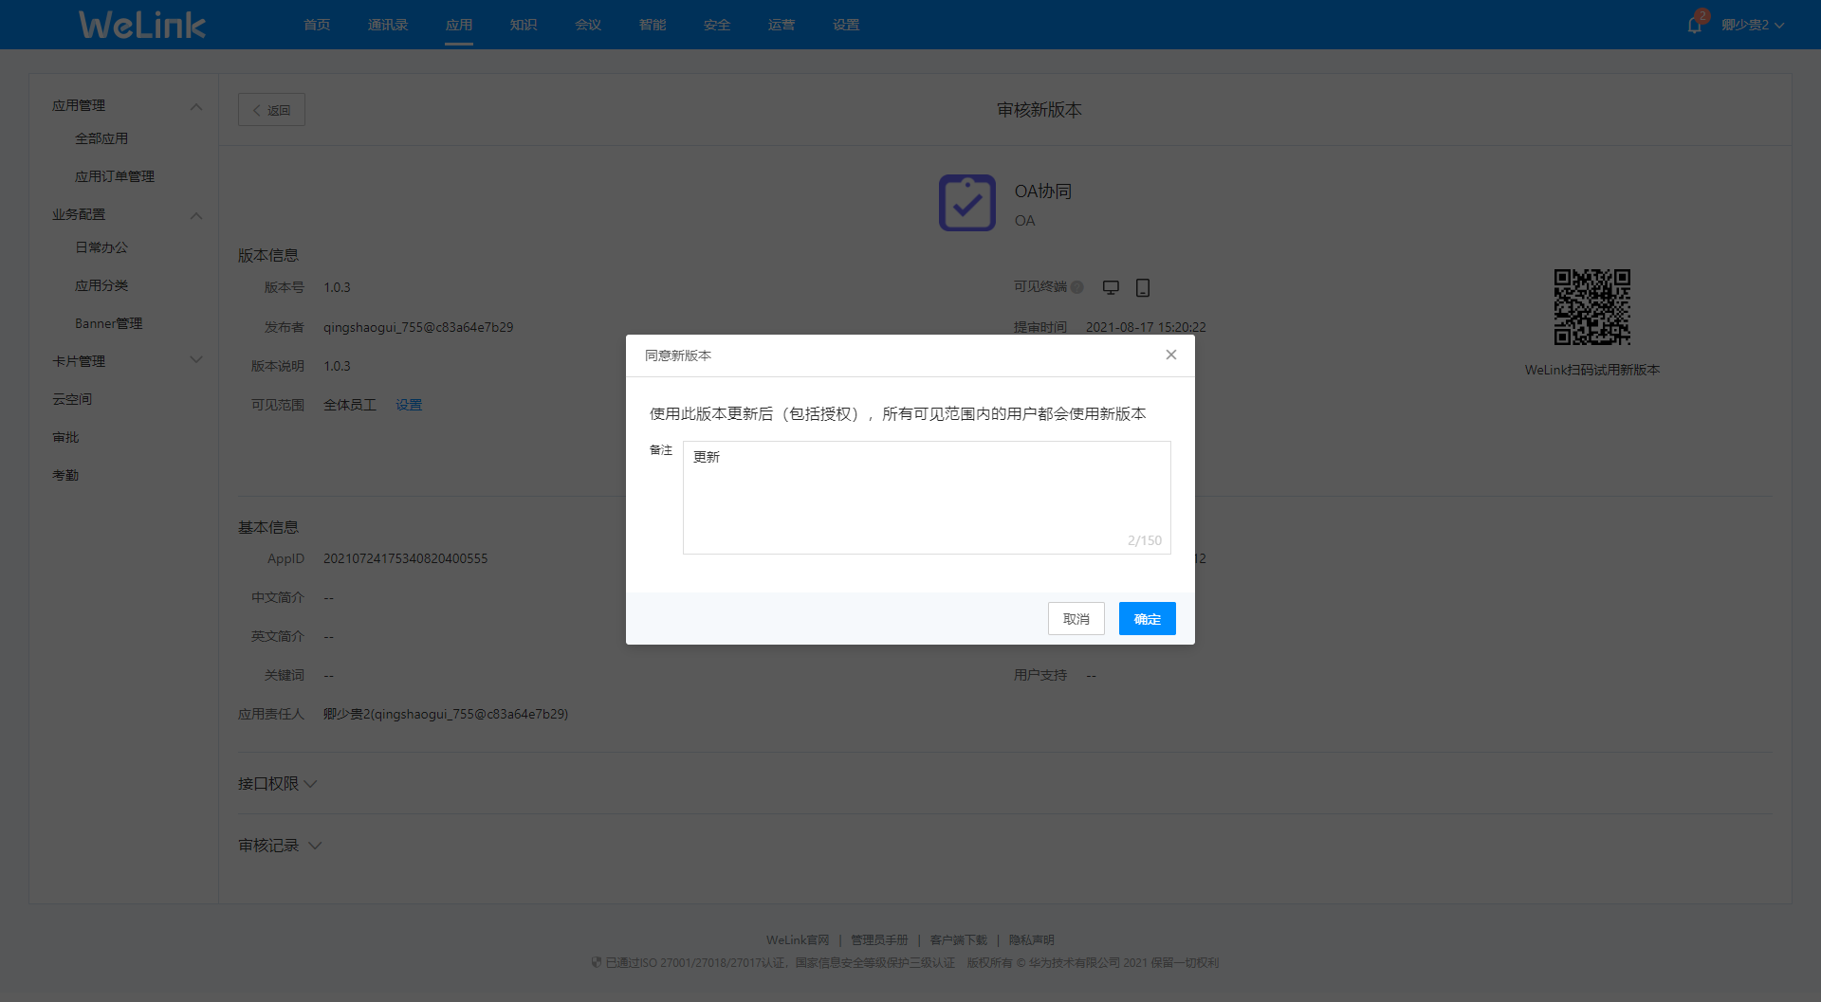
Task: Open 云空间 in the sidebar
Action: [72, 399]
